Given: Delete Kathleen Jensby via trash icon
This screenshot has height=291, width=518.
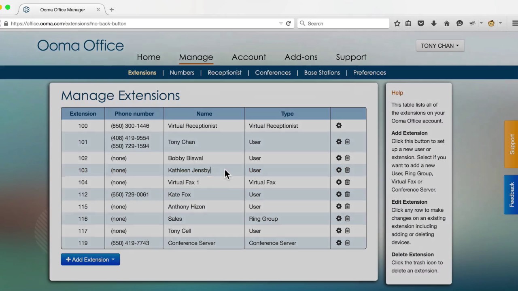Looking at the screenshot, I should (x=347, y=170).
